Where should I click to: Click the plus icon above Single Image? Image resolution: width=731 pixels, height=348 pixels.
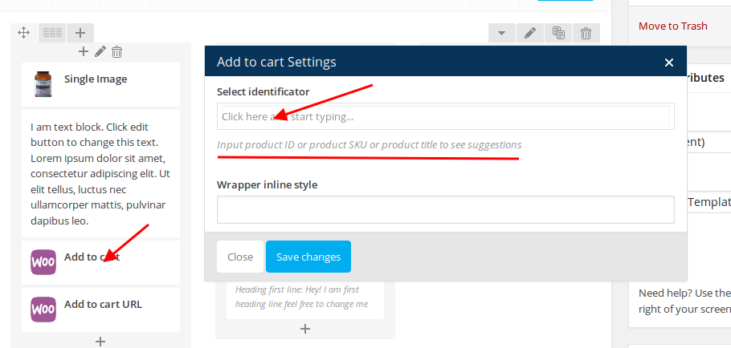coord(84,51)
